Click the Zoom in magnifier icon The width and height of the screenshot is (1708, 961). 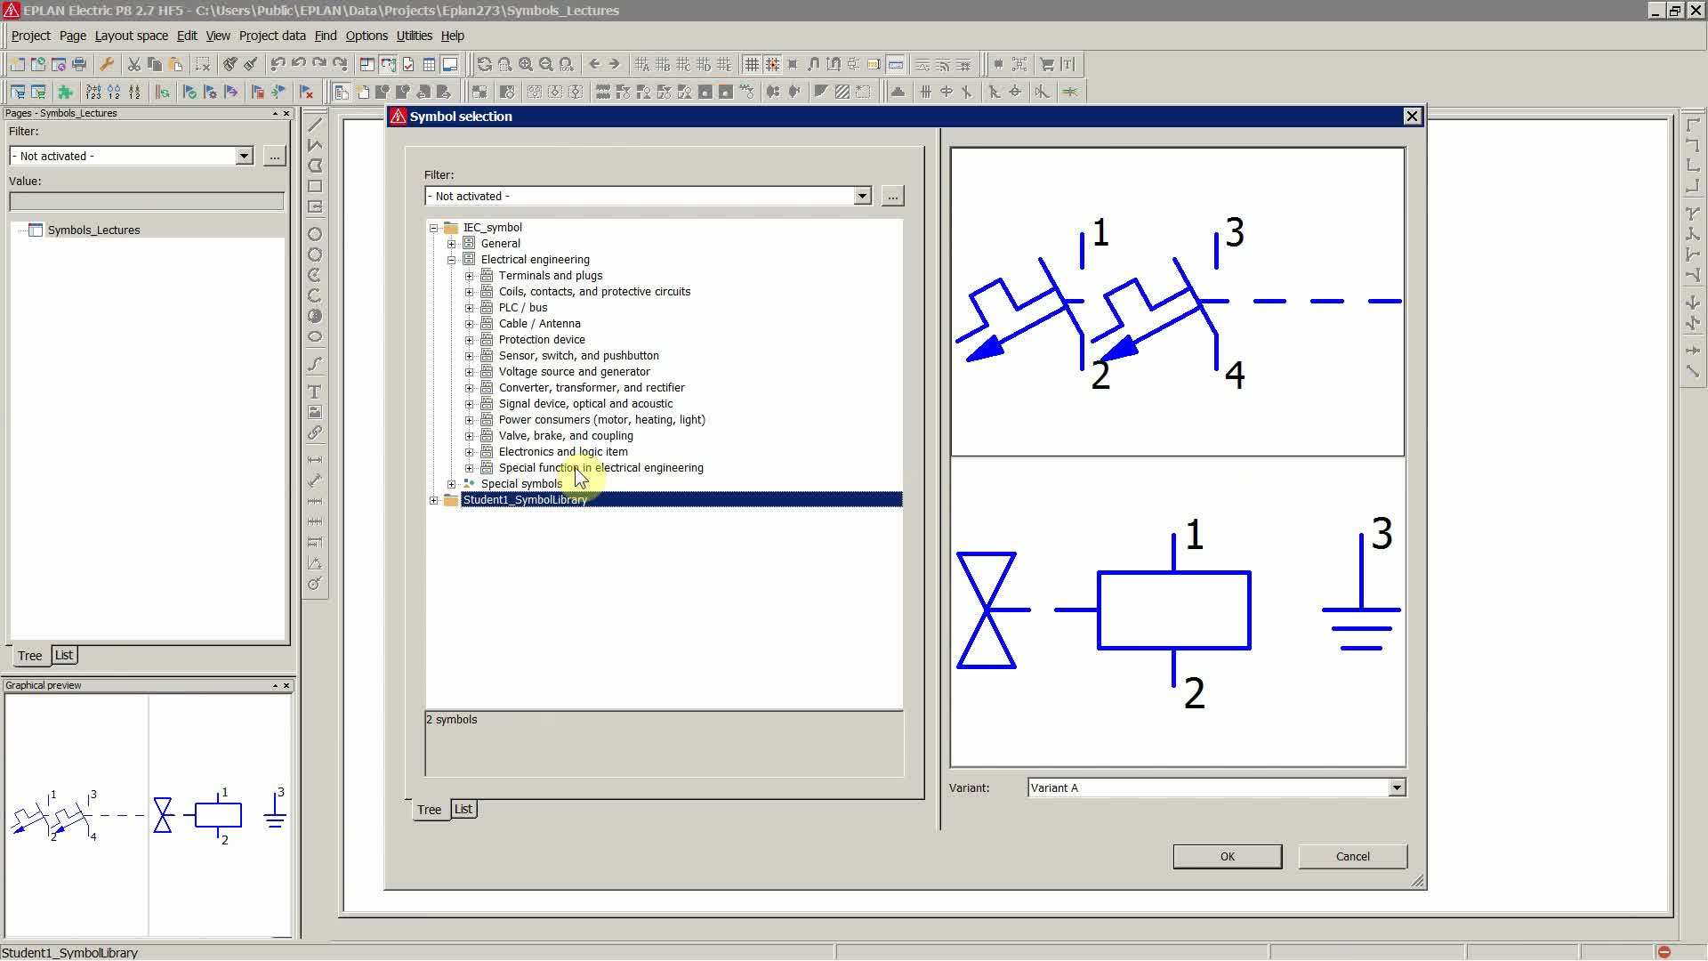(x=526, y=64)
